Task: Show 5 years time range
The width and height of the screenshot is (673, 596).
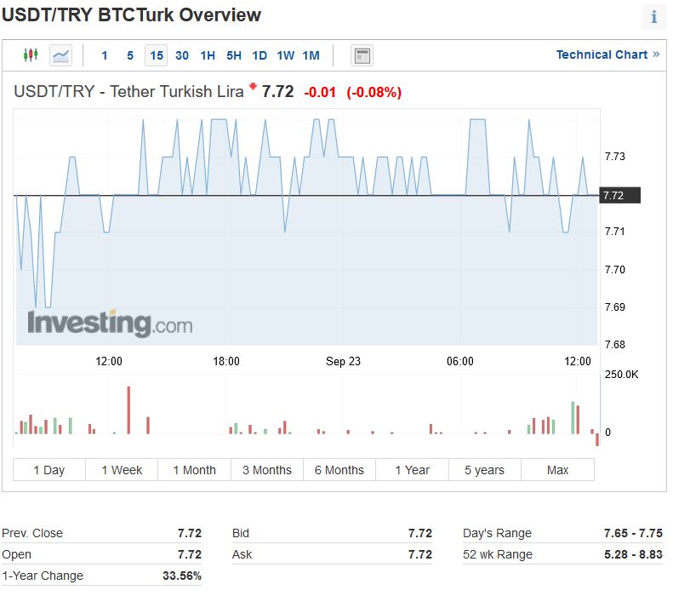Action: coord(485,470)
